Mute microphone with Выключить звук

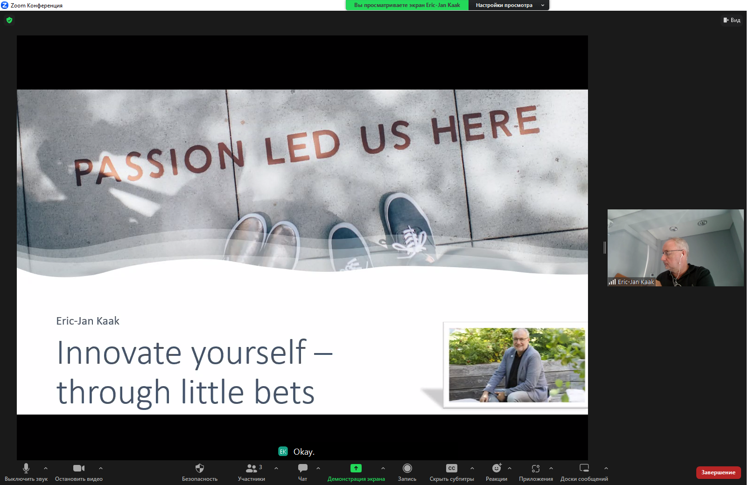click(26, 468)
